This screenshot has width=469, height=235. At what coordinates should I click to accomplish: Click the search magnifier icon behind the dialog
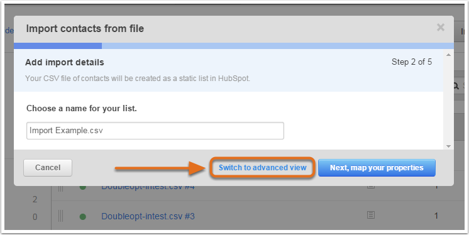click(x=456, y=86)
